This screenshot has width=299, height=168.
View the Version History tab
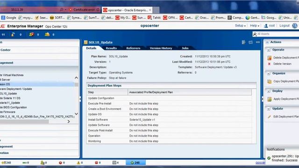click(x=161, y=48)
